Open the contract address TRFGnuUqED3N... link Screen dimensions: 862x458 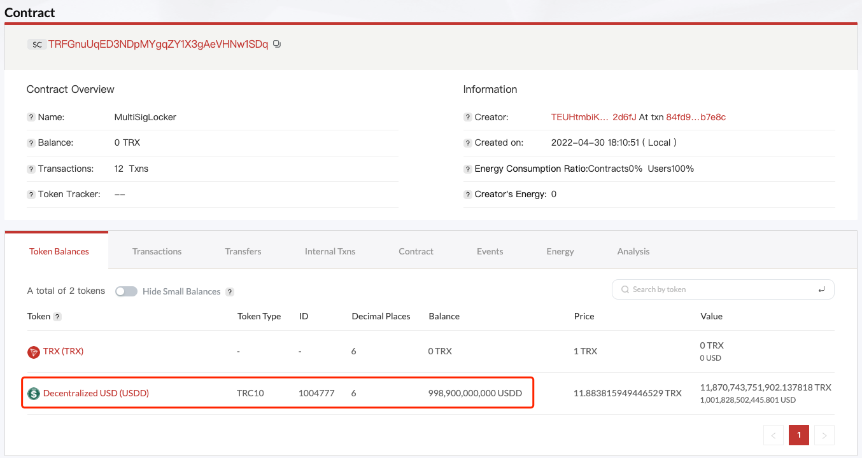[x=159, y=45]
